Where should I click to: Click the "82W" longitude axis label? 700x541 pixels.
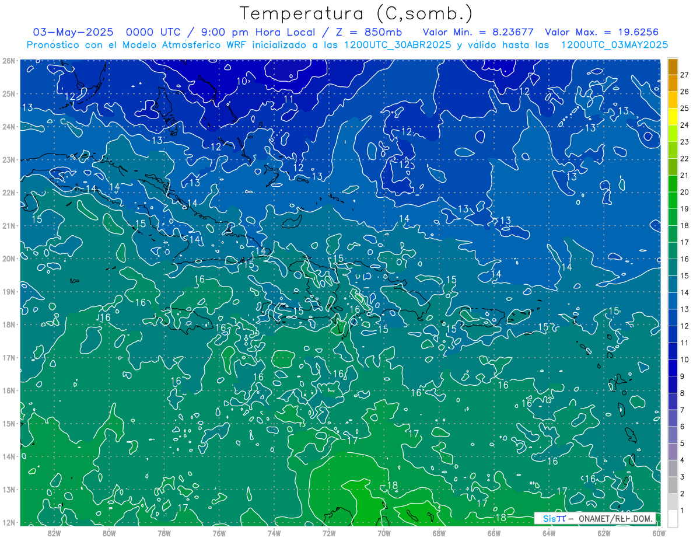click(x=54, y=533)
